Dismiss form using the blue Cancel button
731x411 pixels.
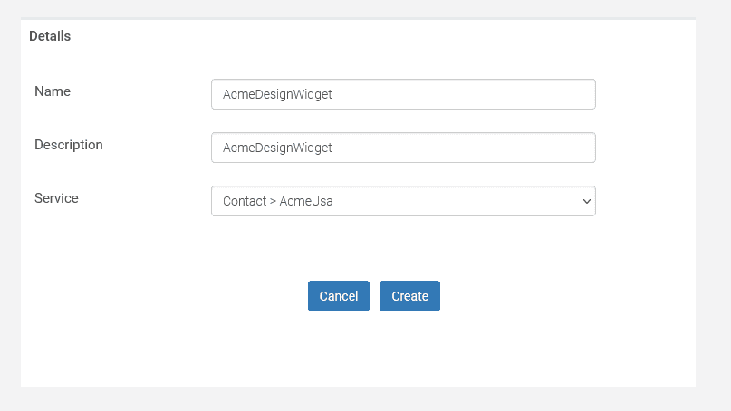tap(339, 296)
